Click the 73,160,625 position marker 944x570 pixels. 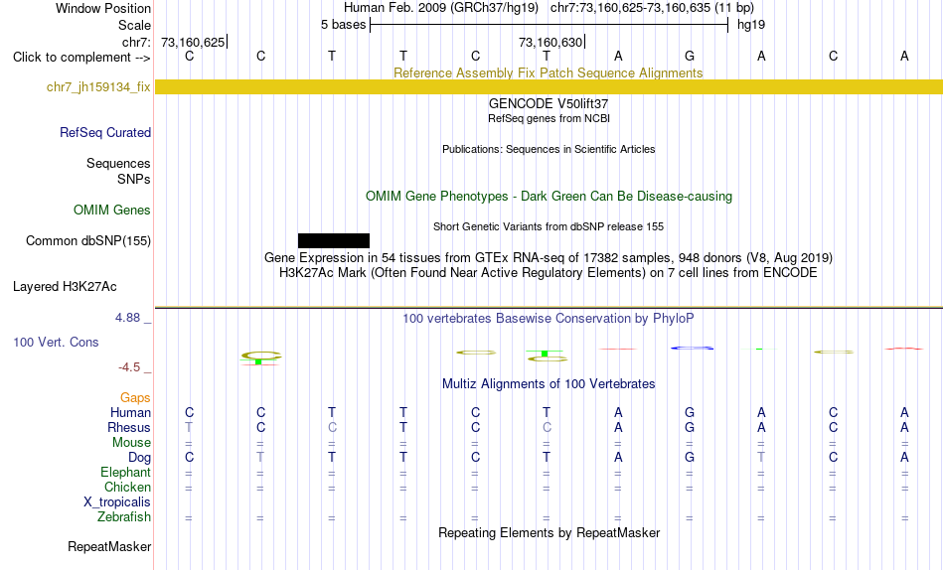tap(193, 42)
